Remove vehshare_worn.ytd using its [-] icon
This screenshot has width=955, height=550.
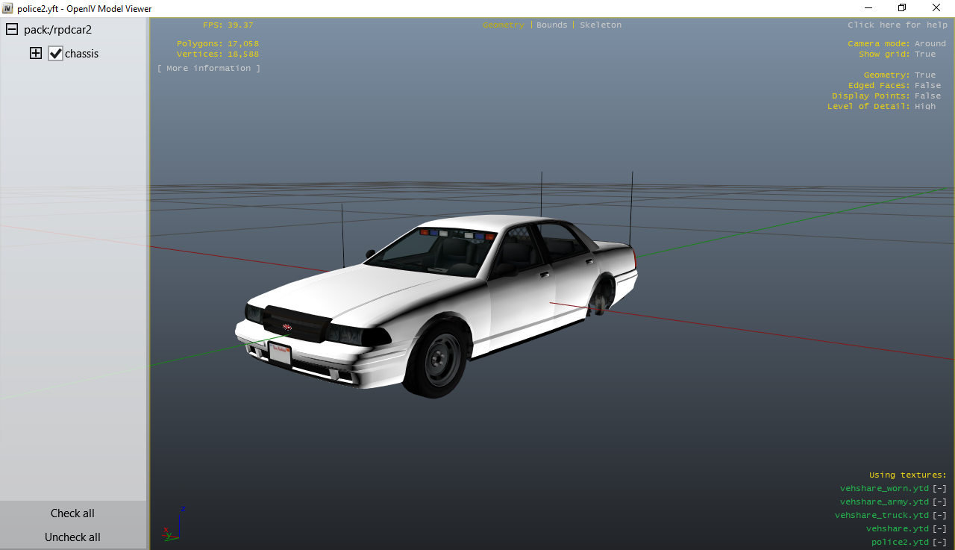tap(939, 489)
